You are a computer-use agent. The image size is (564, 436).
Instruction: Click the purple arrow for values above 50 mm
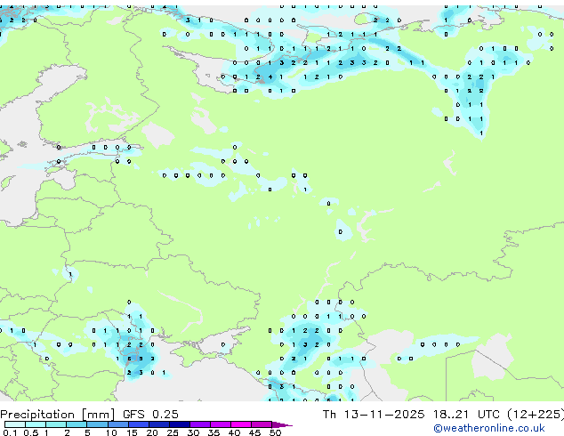pyautogui.click(x=282, y=424)
